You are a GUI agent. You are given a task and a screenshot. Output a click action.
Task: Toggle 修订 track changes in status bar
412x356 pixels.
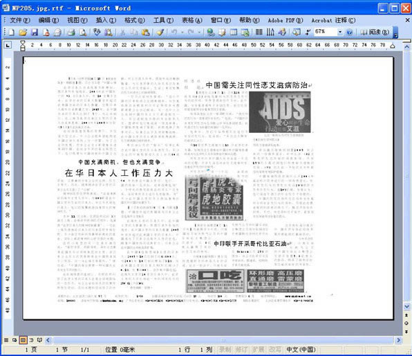[241, 349]
